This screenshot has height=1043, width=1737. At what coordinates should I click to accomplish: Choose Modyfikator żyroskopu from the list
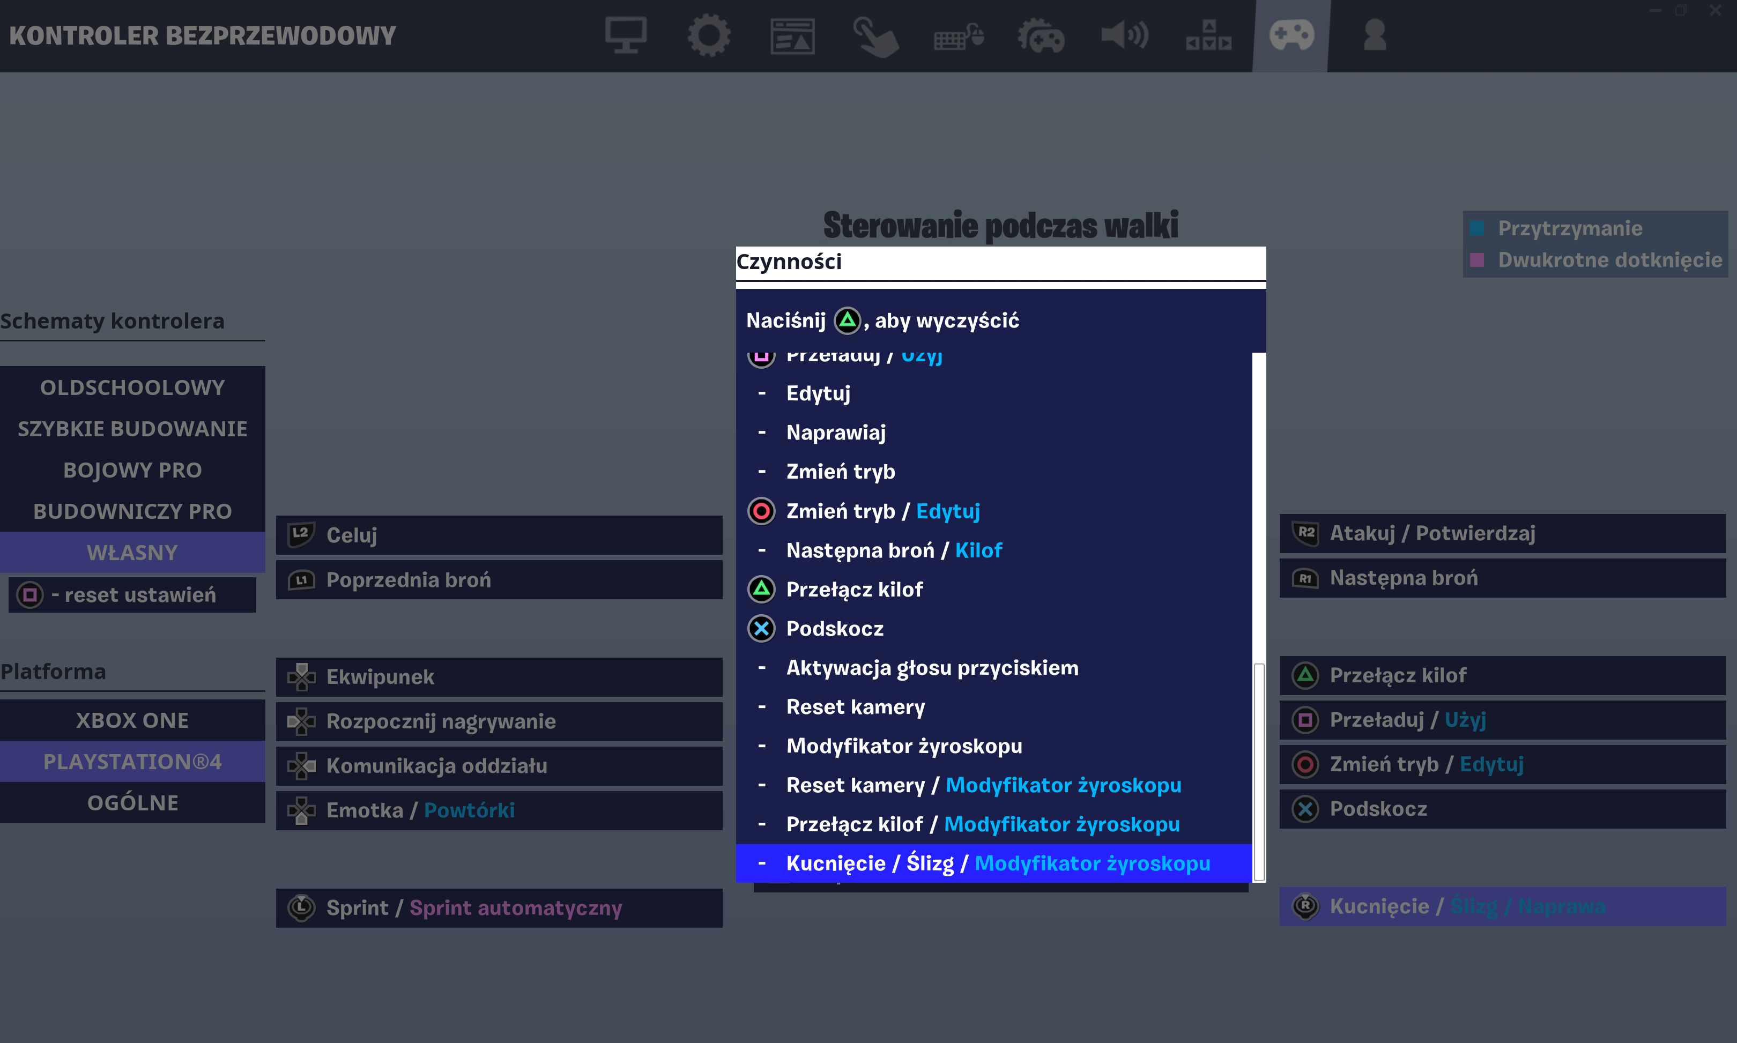[994, 746]
